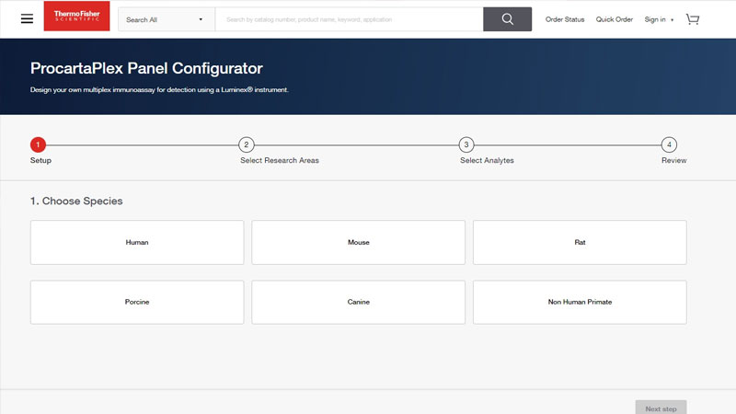This screenshot has height=414, width=736.
Task: Click the magnifying glass search button
Action: pyautogui.click(x=508, y=19)
